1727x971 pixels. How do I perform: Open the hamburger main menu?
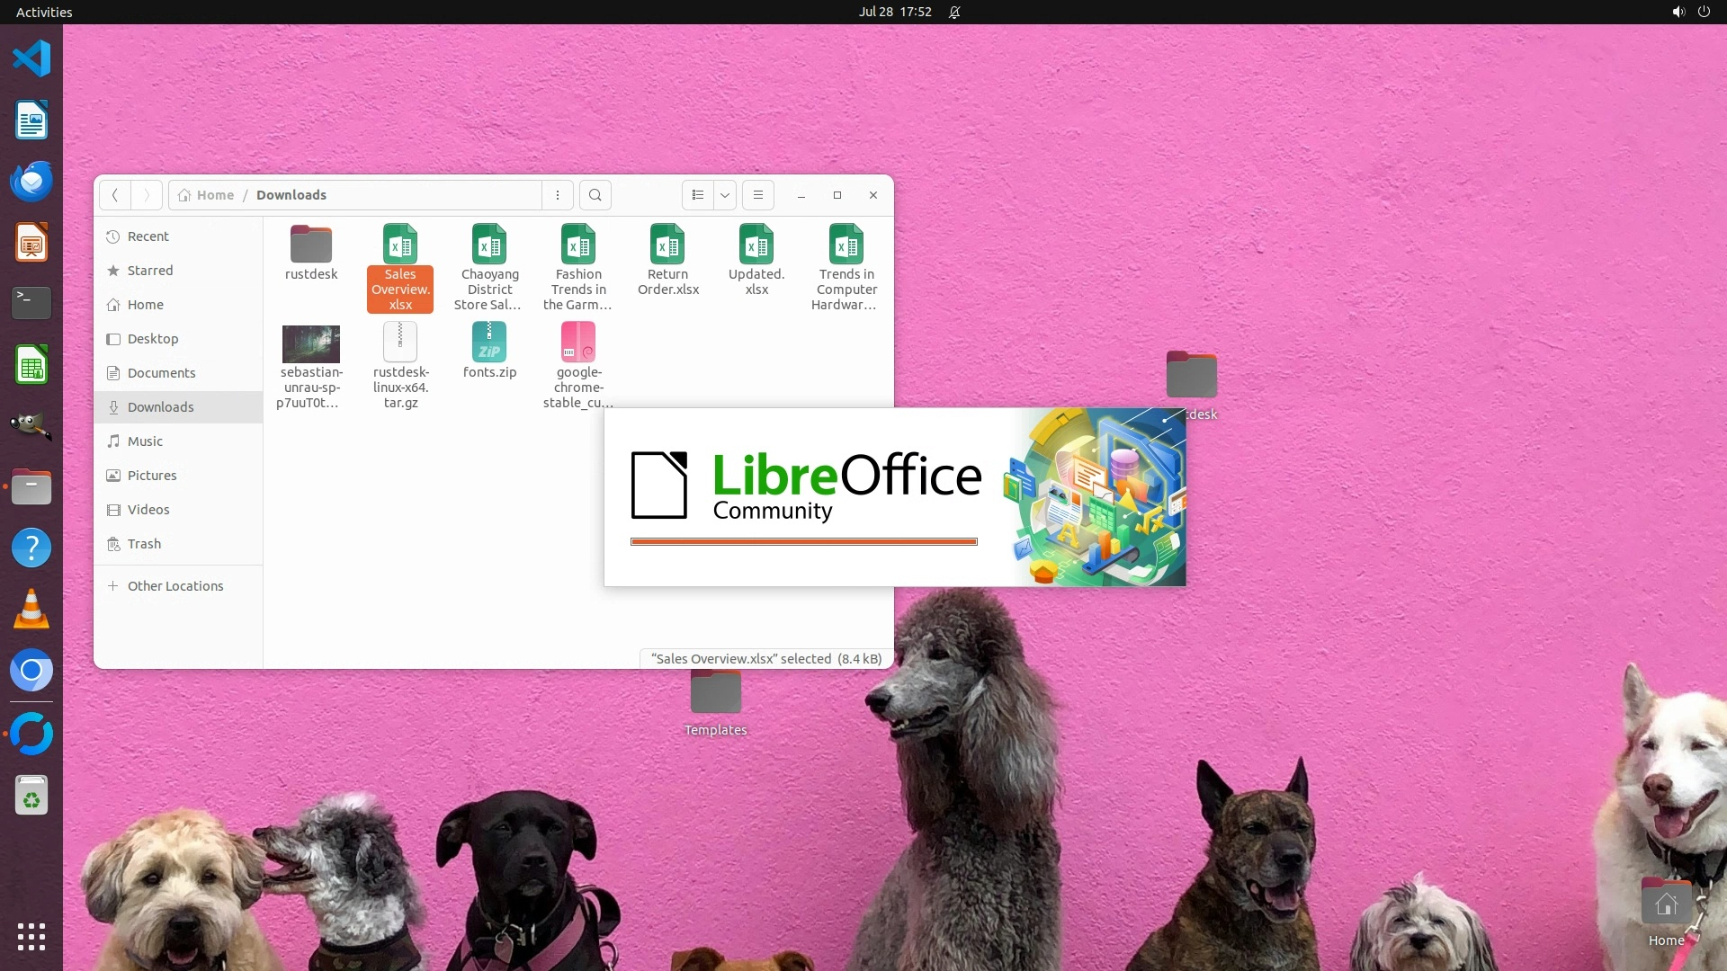pos(758,195)
